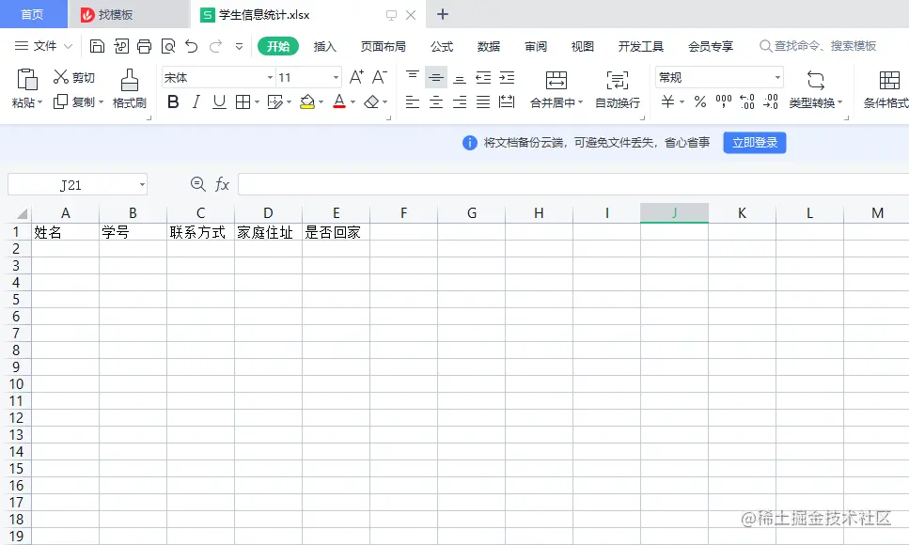Expand the font color dropdown arrow
The image size is (909, 545).
click(353, 102)
